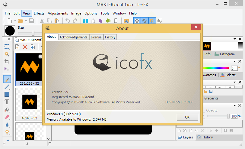This screenshot has height=149, width=245.
Task: Select the Line tool
Action: pyautogui.click(x=7, y=87)
